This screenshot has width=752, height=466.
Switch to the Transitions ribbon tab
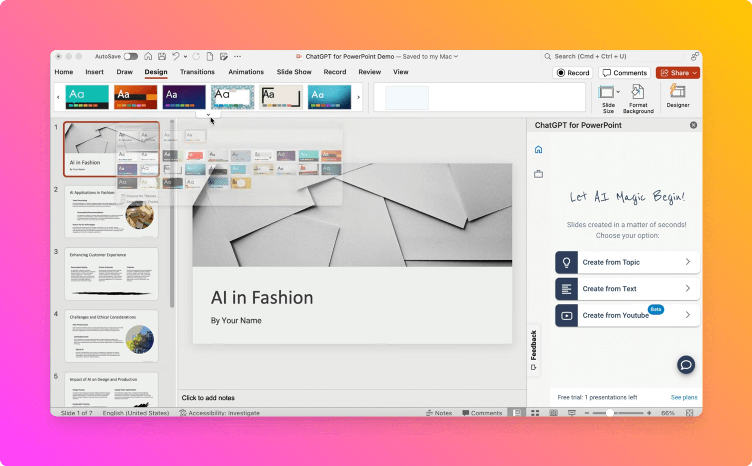(x=197, y=72)
